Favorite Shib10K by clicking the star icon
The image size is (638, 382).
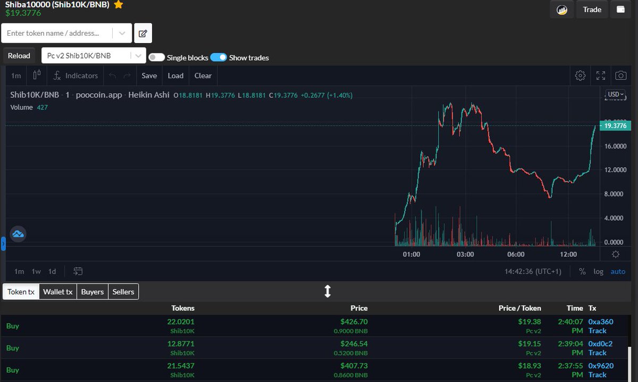[118, 5]
